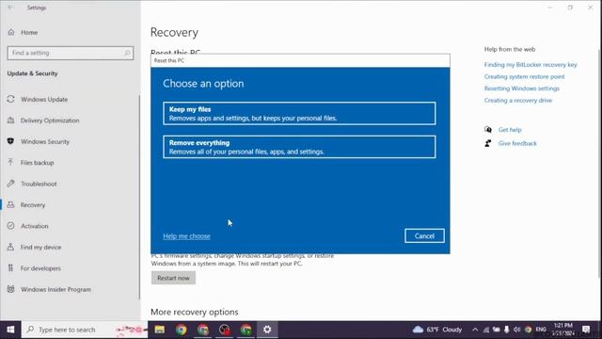Open Resetting Windows settings link
The height and width of the screenshot is (339, 602).
(521, 89)
